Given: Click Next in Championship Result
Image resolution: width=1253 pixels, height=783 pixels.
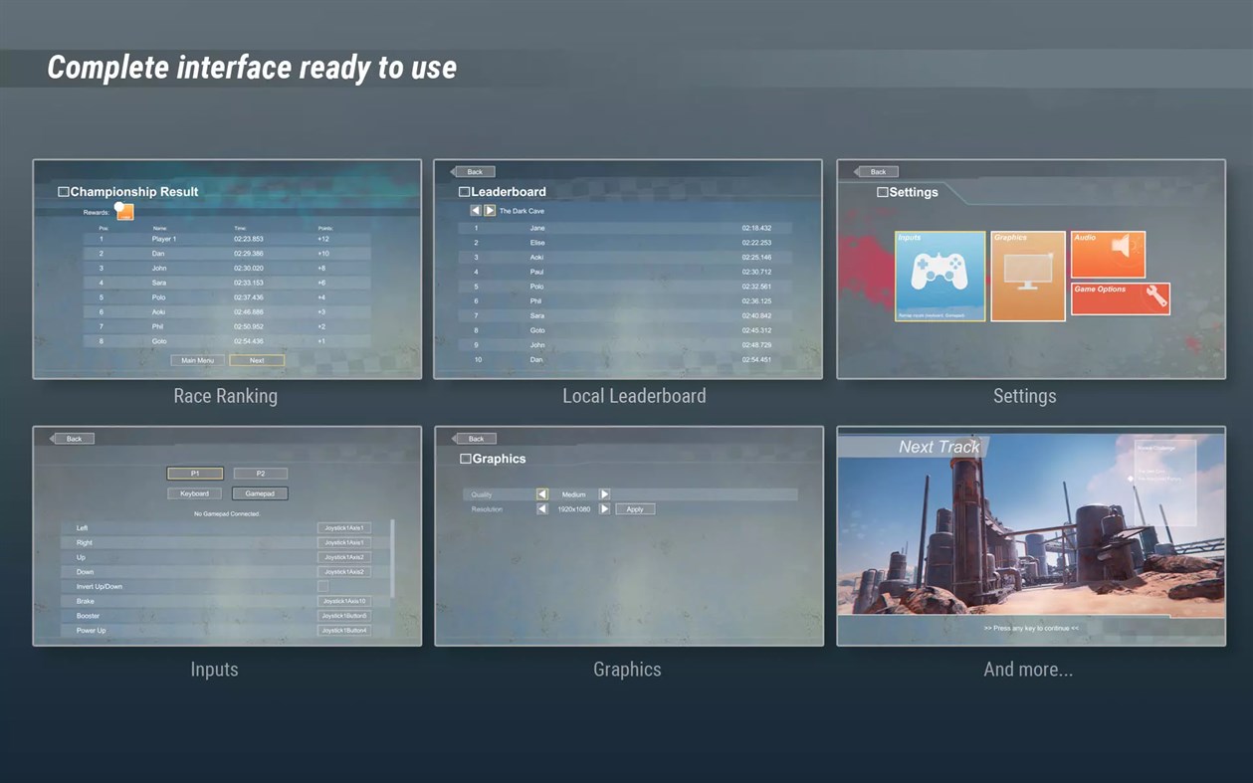Looking at the screenshot, I should click(257, 360).
